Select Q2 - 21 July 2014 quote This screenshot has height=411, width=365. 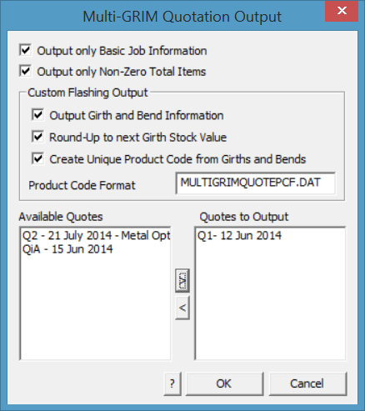96,236
